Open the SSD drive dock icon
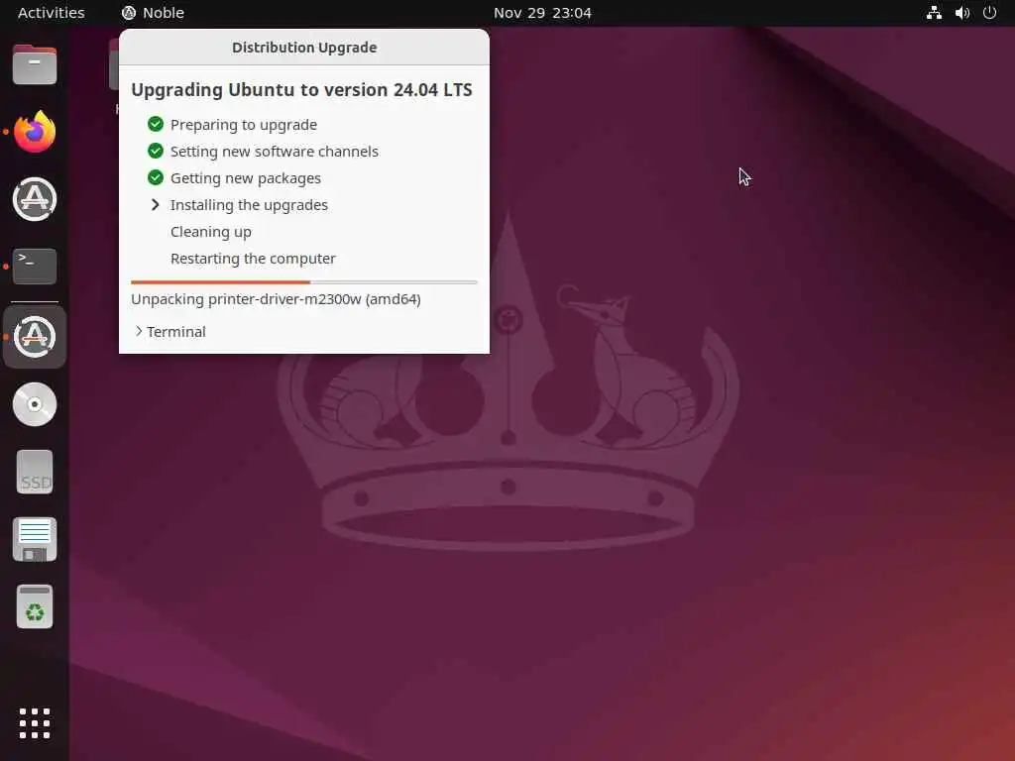 35,472
